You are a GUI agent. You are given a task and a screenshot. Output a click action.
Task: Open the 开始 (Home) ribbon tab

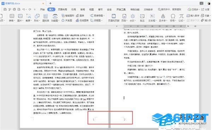pos(42,10)
